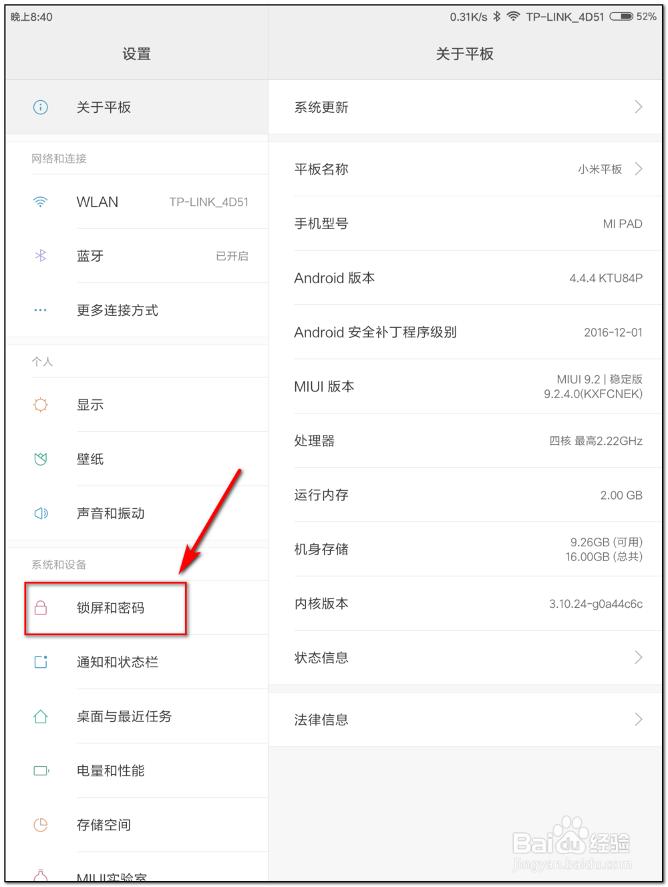Open 更多连接方式 menu entry
Image resolution: width=668 pixels, height=887 pixels.
point(118,311)
